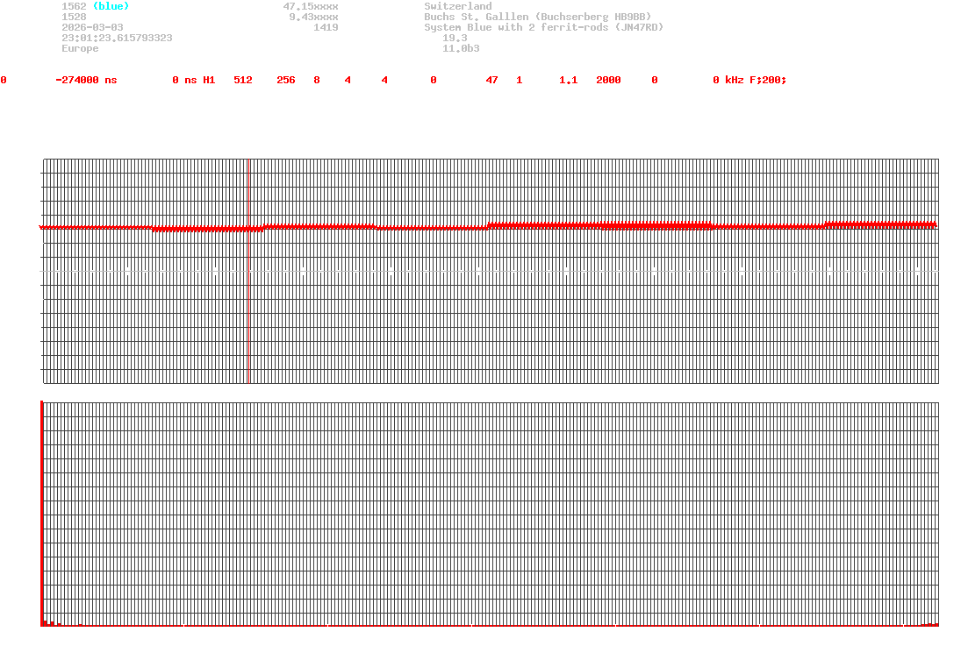
Task: Click the cyan (blue) station label
Action: pos(111,6)
